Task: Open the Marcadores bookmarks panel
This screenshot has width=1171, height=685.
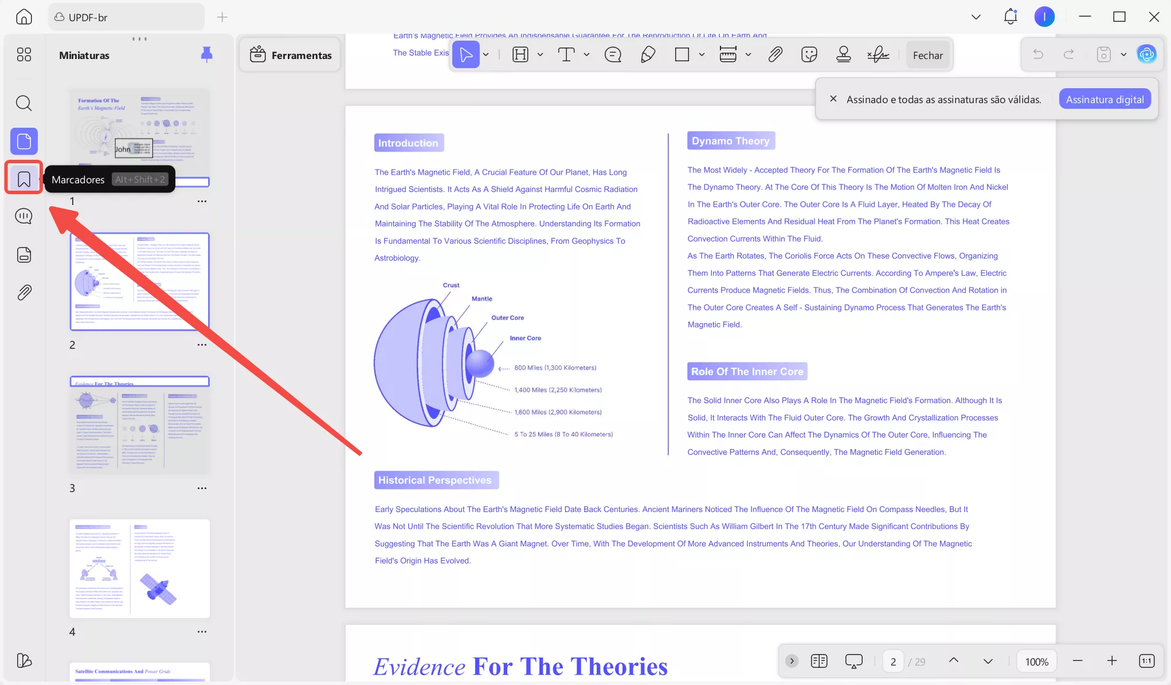Action: pyautogui.click(x=24, y=179)
